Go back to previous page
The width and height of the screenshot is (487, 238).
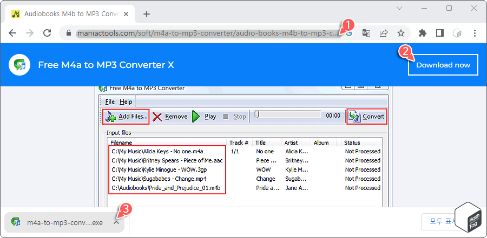coord(12,33)
